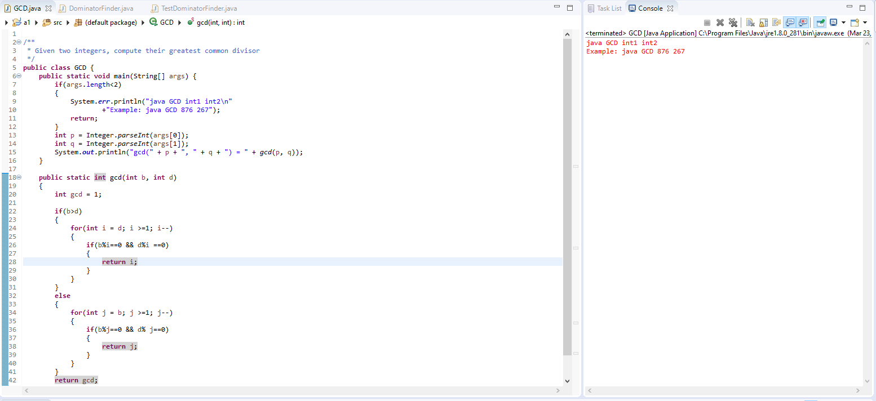This screenshot has height=401, width=876.
Task: Click the src package folder icon
Action: coord(47,23)
